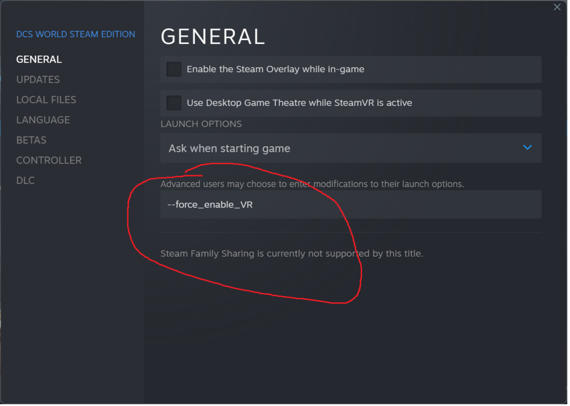Click the DCS World Steam Edition title
The height and width of the screenshot is (406, 570).
76,34
